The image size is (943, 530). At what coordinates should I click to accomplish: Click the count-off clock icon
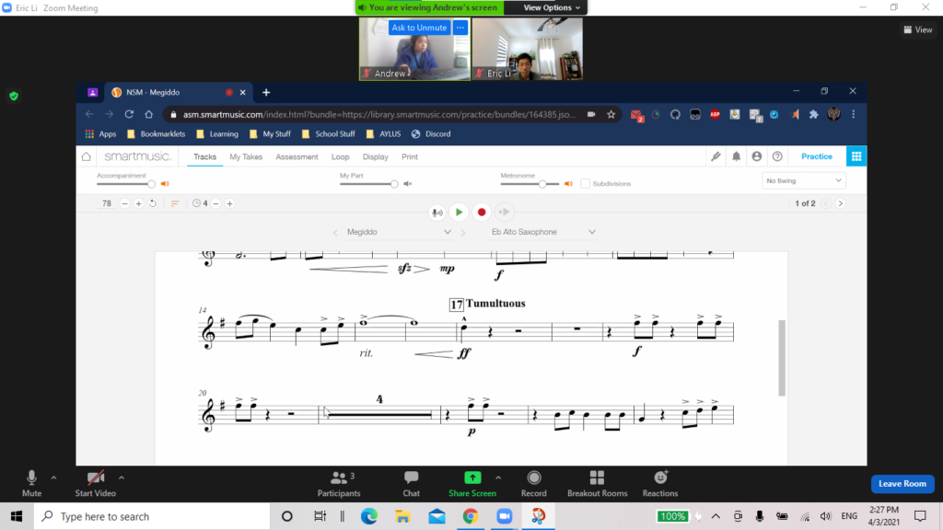point(196,203)
